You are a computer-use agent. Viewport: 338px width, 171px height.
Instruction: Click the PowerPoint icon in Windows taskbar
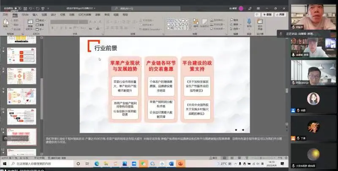[180, 163]
